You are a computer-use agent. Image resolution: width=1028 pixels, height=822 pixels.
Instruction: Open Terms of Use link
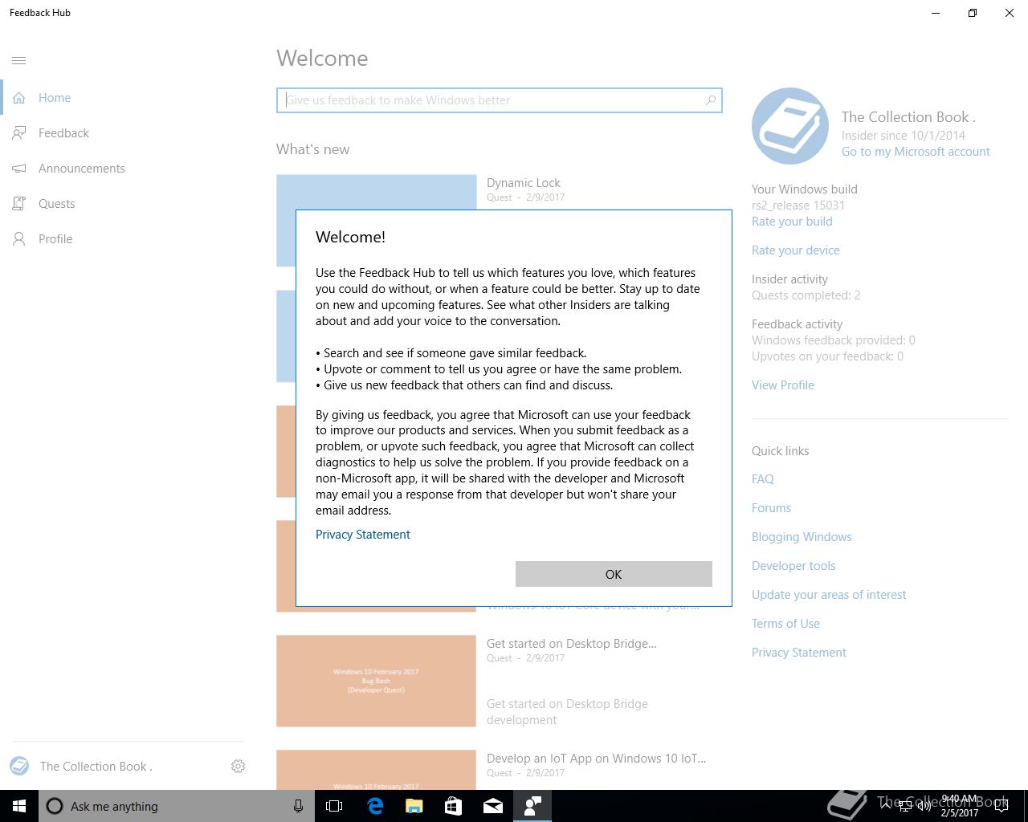coord(785,624)
